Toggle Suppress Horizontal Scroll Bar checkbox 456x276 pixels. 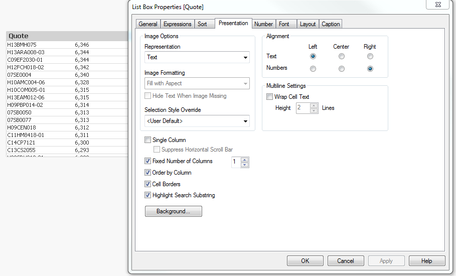pos(157,150)
